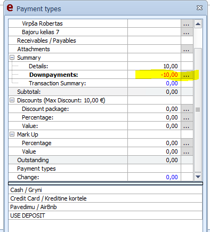
Task: Select the Downpayments row label
Action: coord(54,75)
